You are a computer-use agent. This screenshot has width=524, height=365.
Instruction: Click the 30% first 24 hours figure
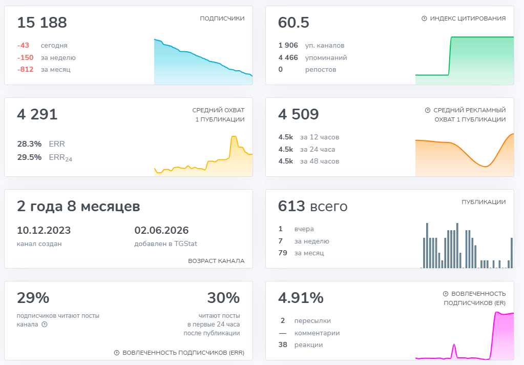point(223,298)
